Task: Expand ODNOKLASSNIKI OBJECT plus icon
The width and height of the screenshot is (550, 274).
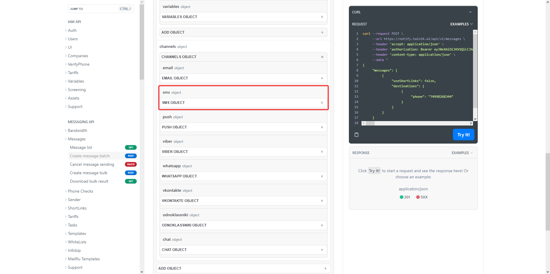Action: (322, 225)
